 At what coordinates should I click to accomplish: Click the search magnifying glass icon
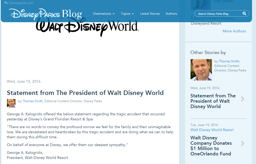pyautogui.click(x=244, y=14)
